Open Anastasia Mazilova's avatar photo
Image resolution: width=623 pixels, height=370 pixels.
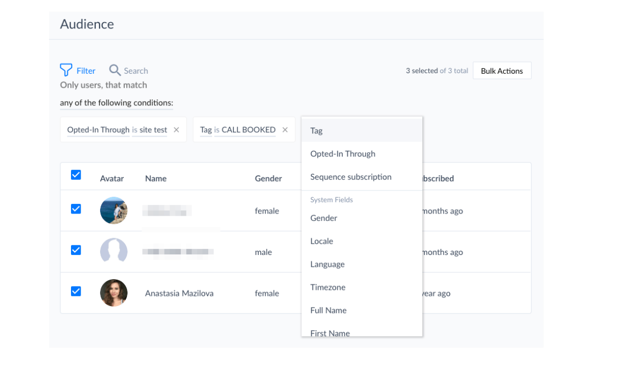point(114,293)
